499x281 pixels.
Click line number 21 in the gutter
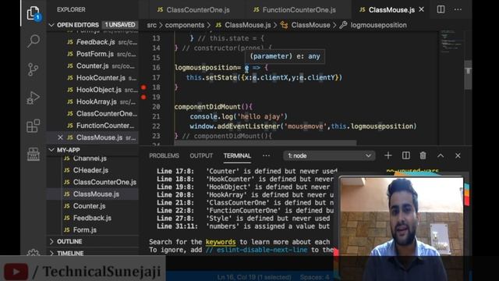click(156, 116)
